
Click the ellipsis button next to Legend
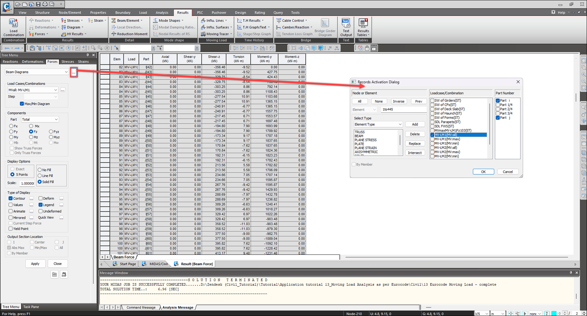pyautogui.click(x=61, y=205)
